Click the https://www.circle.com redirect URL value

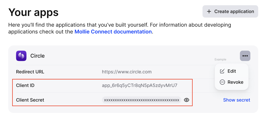tap(127, 72)
